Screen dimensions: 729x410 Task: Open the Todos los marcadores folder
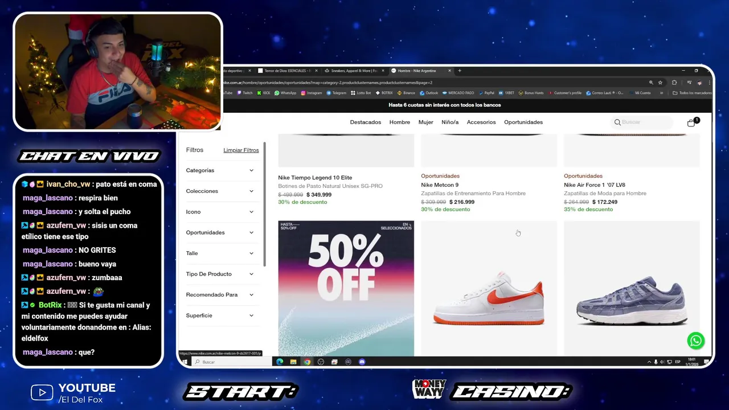[692, 93]
